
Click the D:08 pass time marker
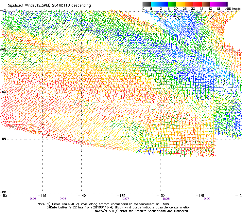click(166, 199)
